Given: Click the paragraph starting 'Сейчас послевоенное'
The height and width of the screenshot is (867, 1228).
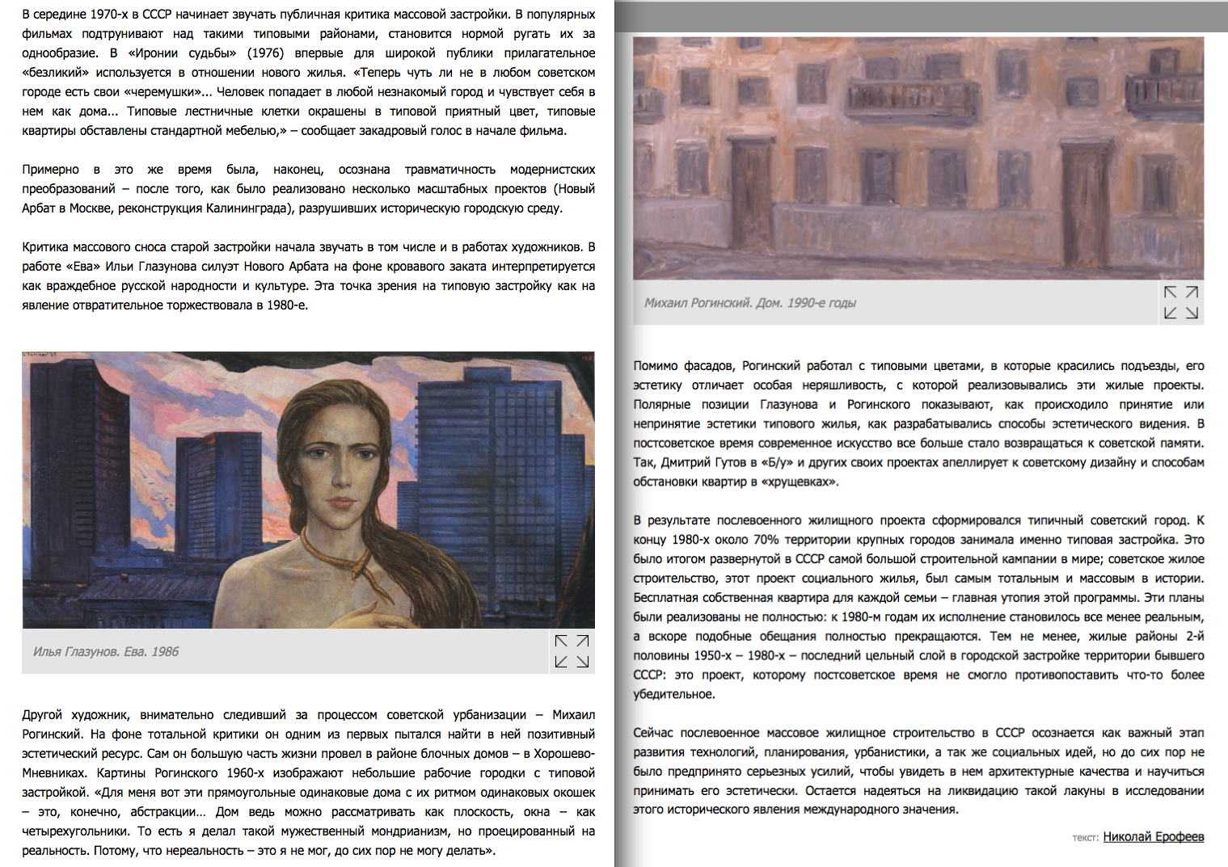Looking at the screenshot, I should point(918,771).
